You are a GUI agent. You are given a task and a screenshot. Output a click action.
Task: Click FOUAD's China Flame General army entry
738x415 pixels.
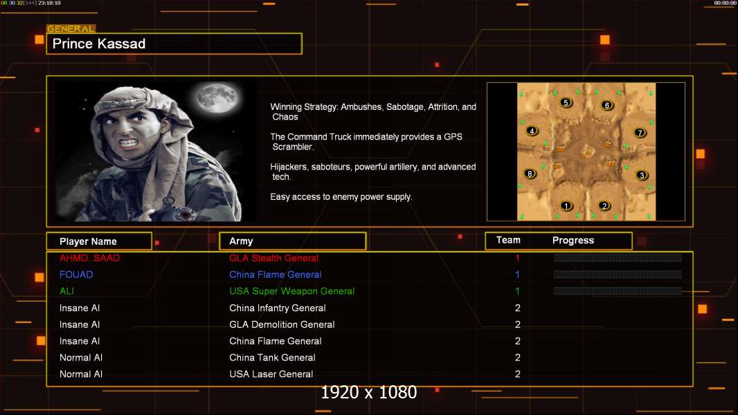pyautogui.click(x=276, y=275)
